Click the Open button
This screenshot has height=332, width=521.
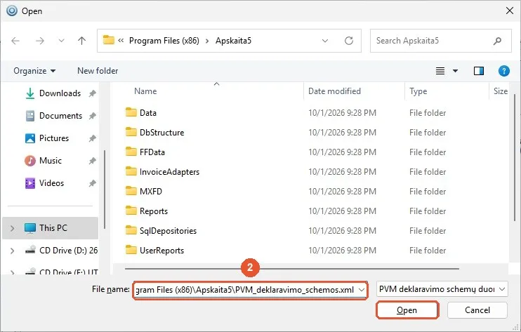pyautogui.click(x=407, y=310)
